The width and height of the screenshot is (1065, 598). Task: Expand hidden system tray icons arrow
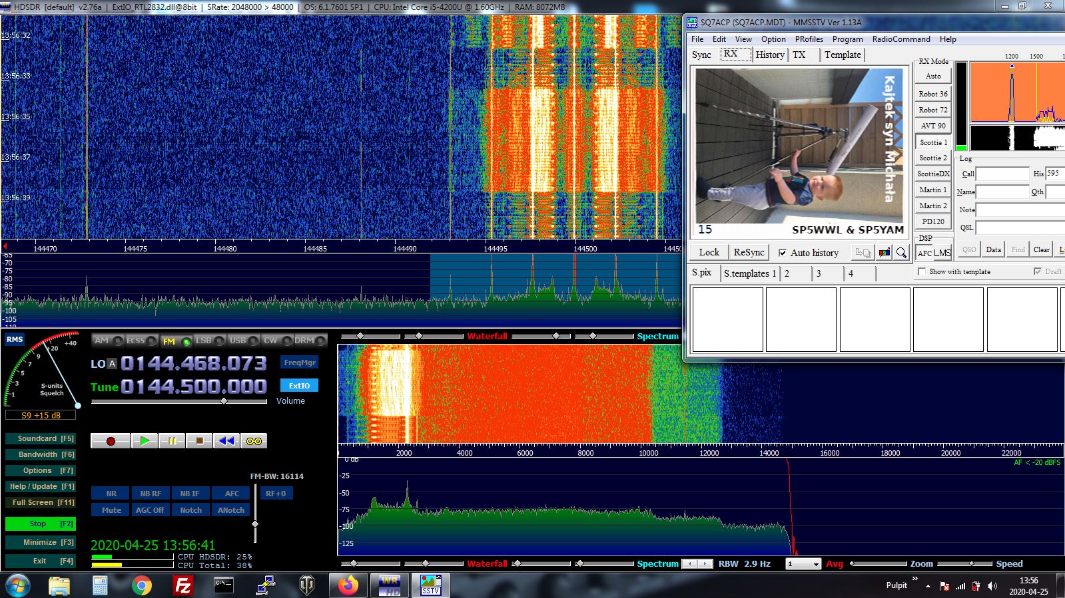[928, 586]
